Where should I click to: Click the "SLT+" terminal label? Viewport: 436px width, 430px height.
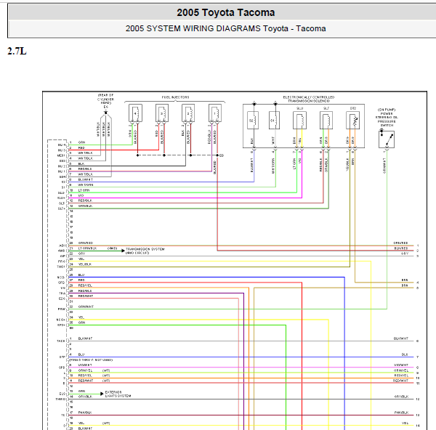click(x=62, y=208)
